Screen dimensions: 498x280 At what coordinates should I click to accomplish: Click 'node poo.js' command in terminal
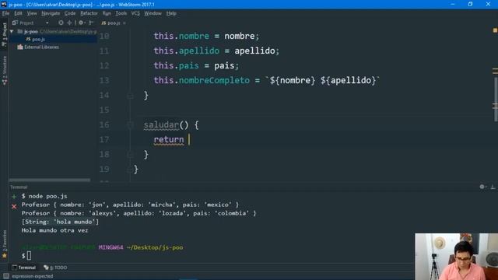tap(47, 196)
